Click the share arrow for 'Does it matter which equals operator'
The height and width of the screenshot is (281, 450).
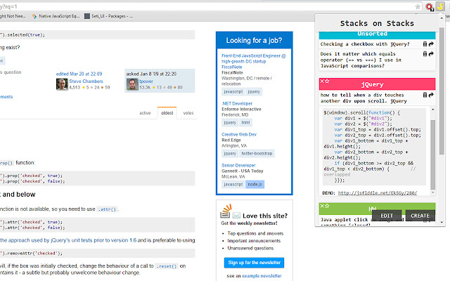(431, 53)
